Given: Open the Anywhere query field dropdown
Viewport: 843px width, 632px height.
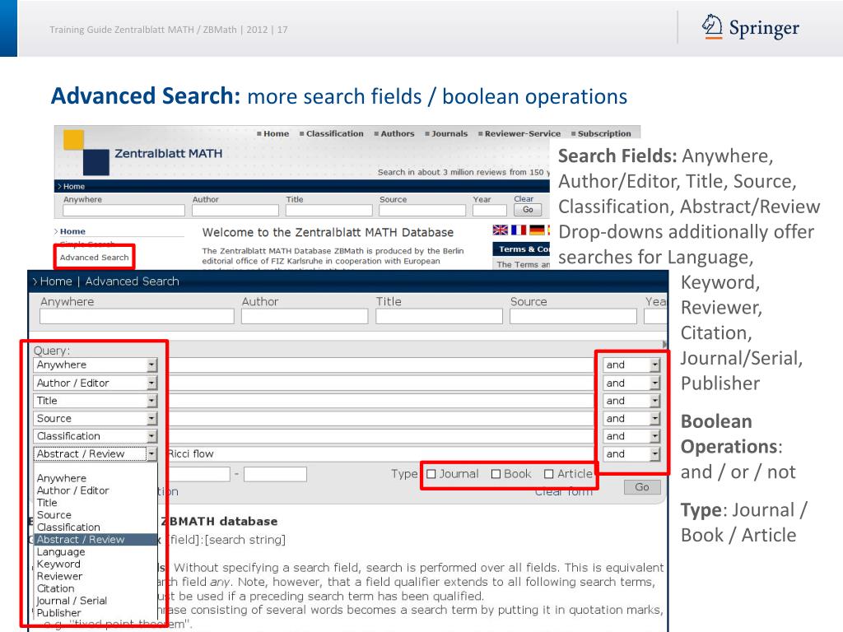Looking at the screenshot, I should 152,365.
